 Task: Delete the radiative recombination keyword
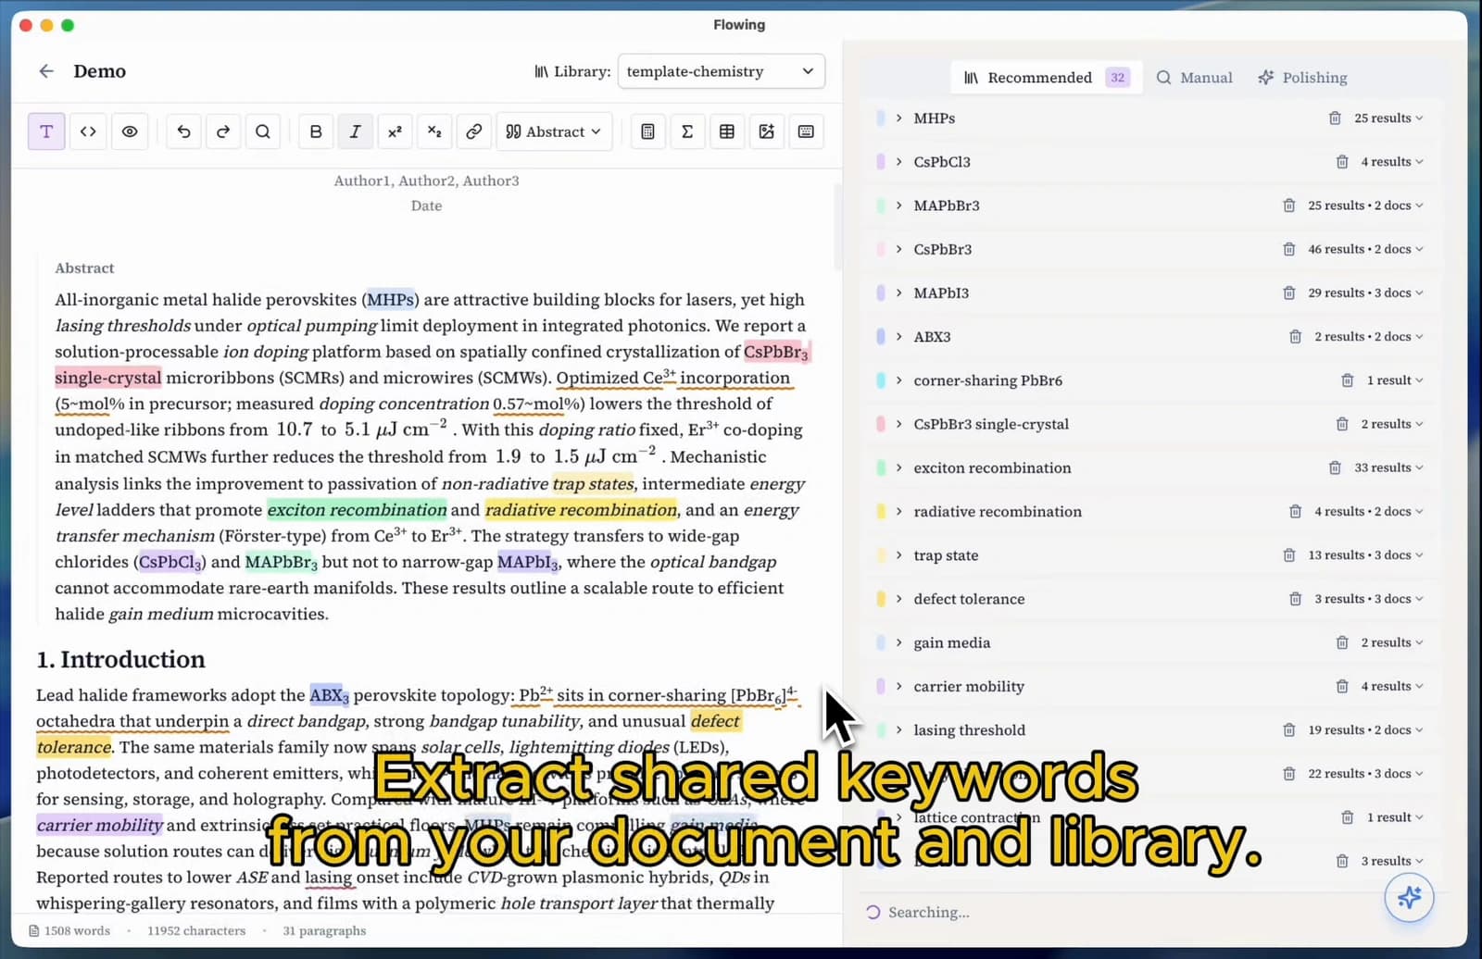(1295, 511)
